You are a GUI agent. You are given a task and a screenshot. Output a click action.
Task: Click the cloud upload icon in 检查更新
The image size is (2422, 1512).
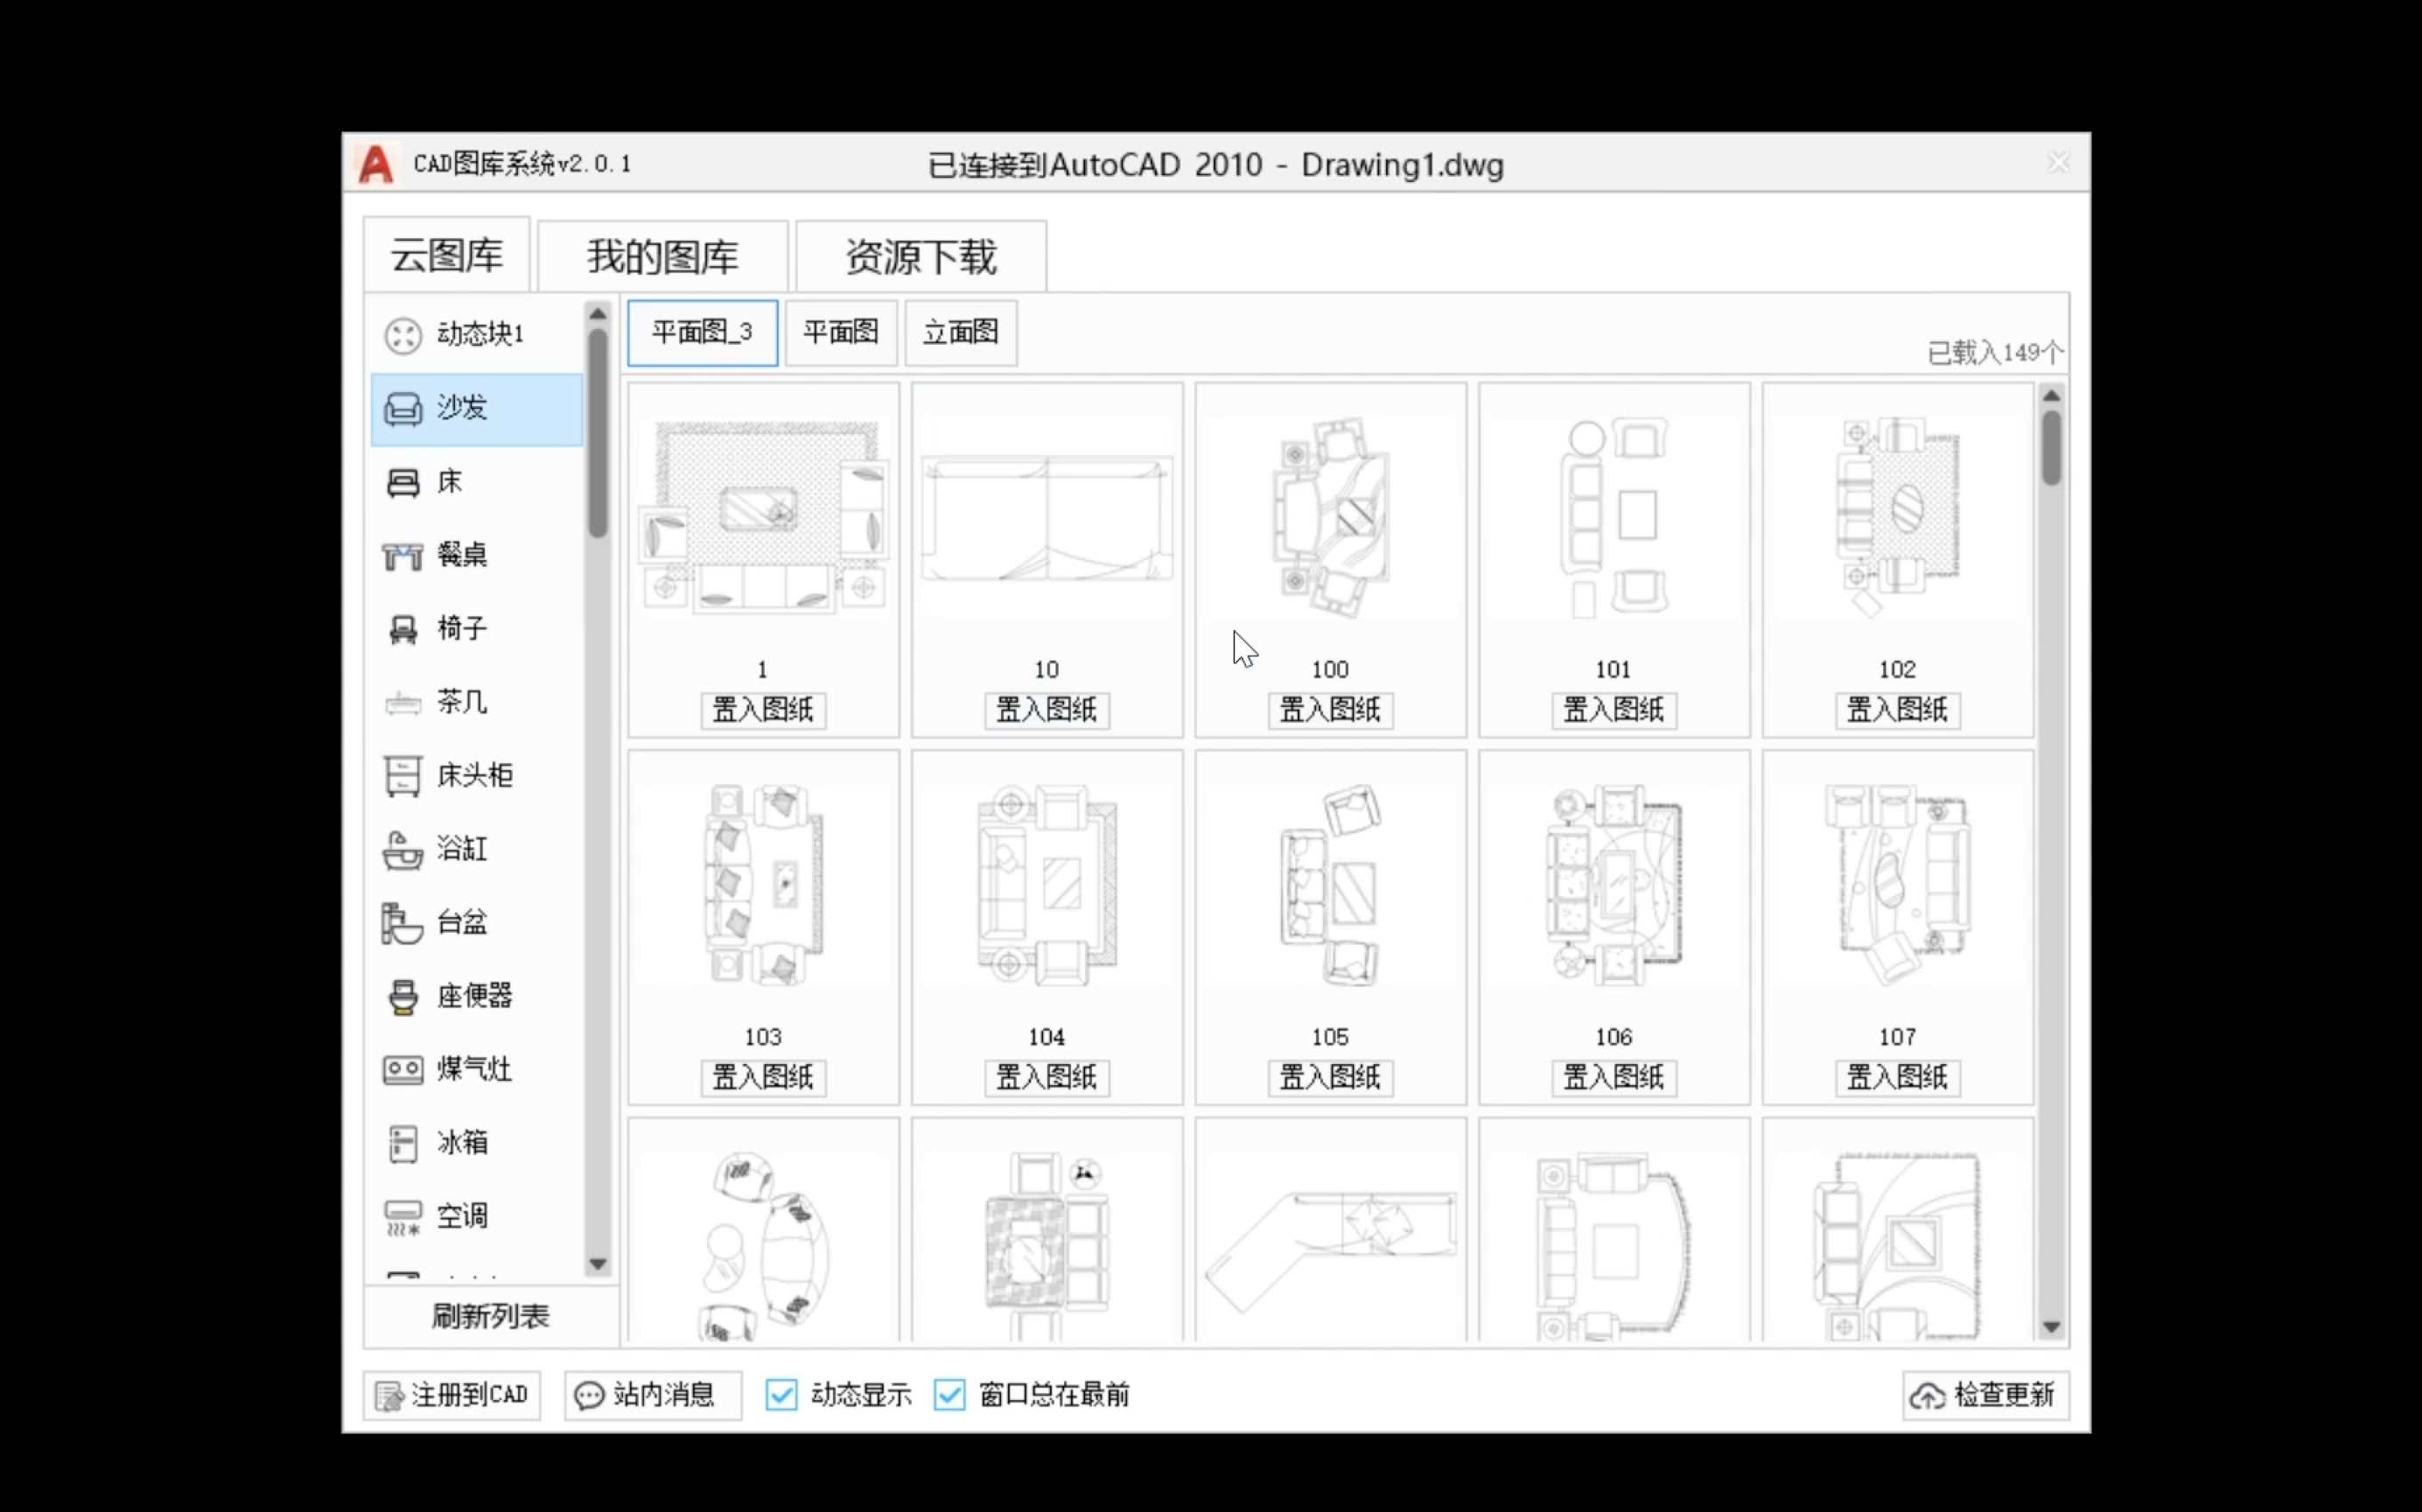[x=1927, y=1396]
